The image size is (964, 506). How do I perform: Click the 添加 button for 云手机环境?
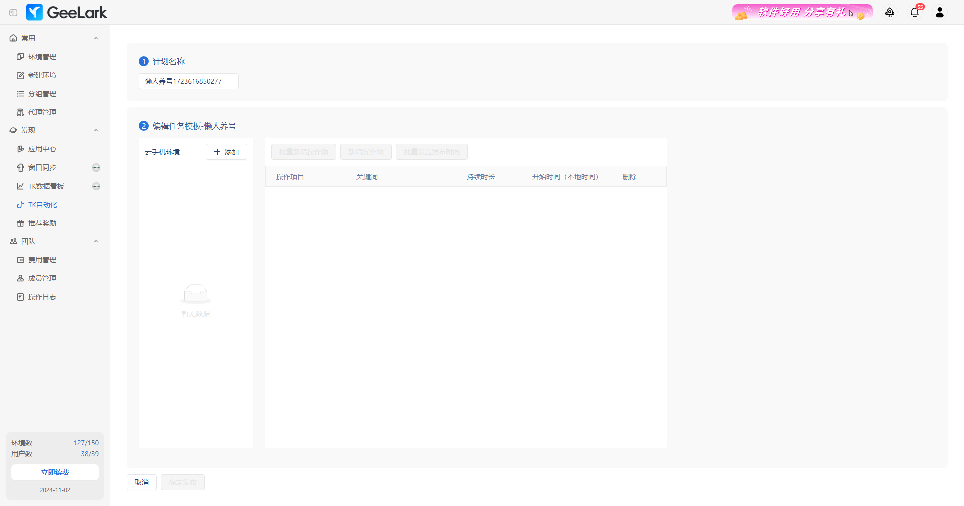coord(226,152)
